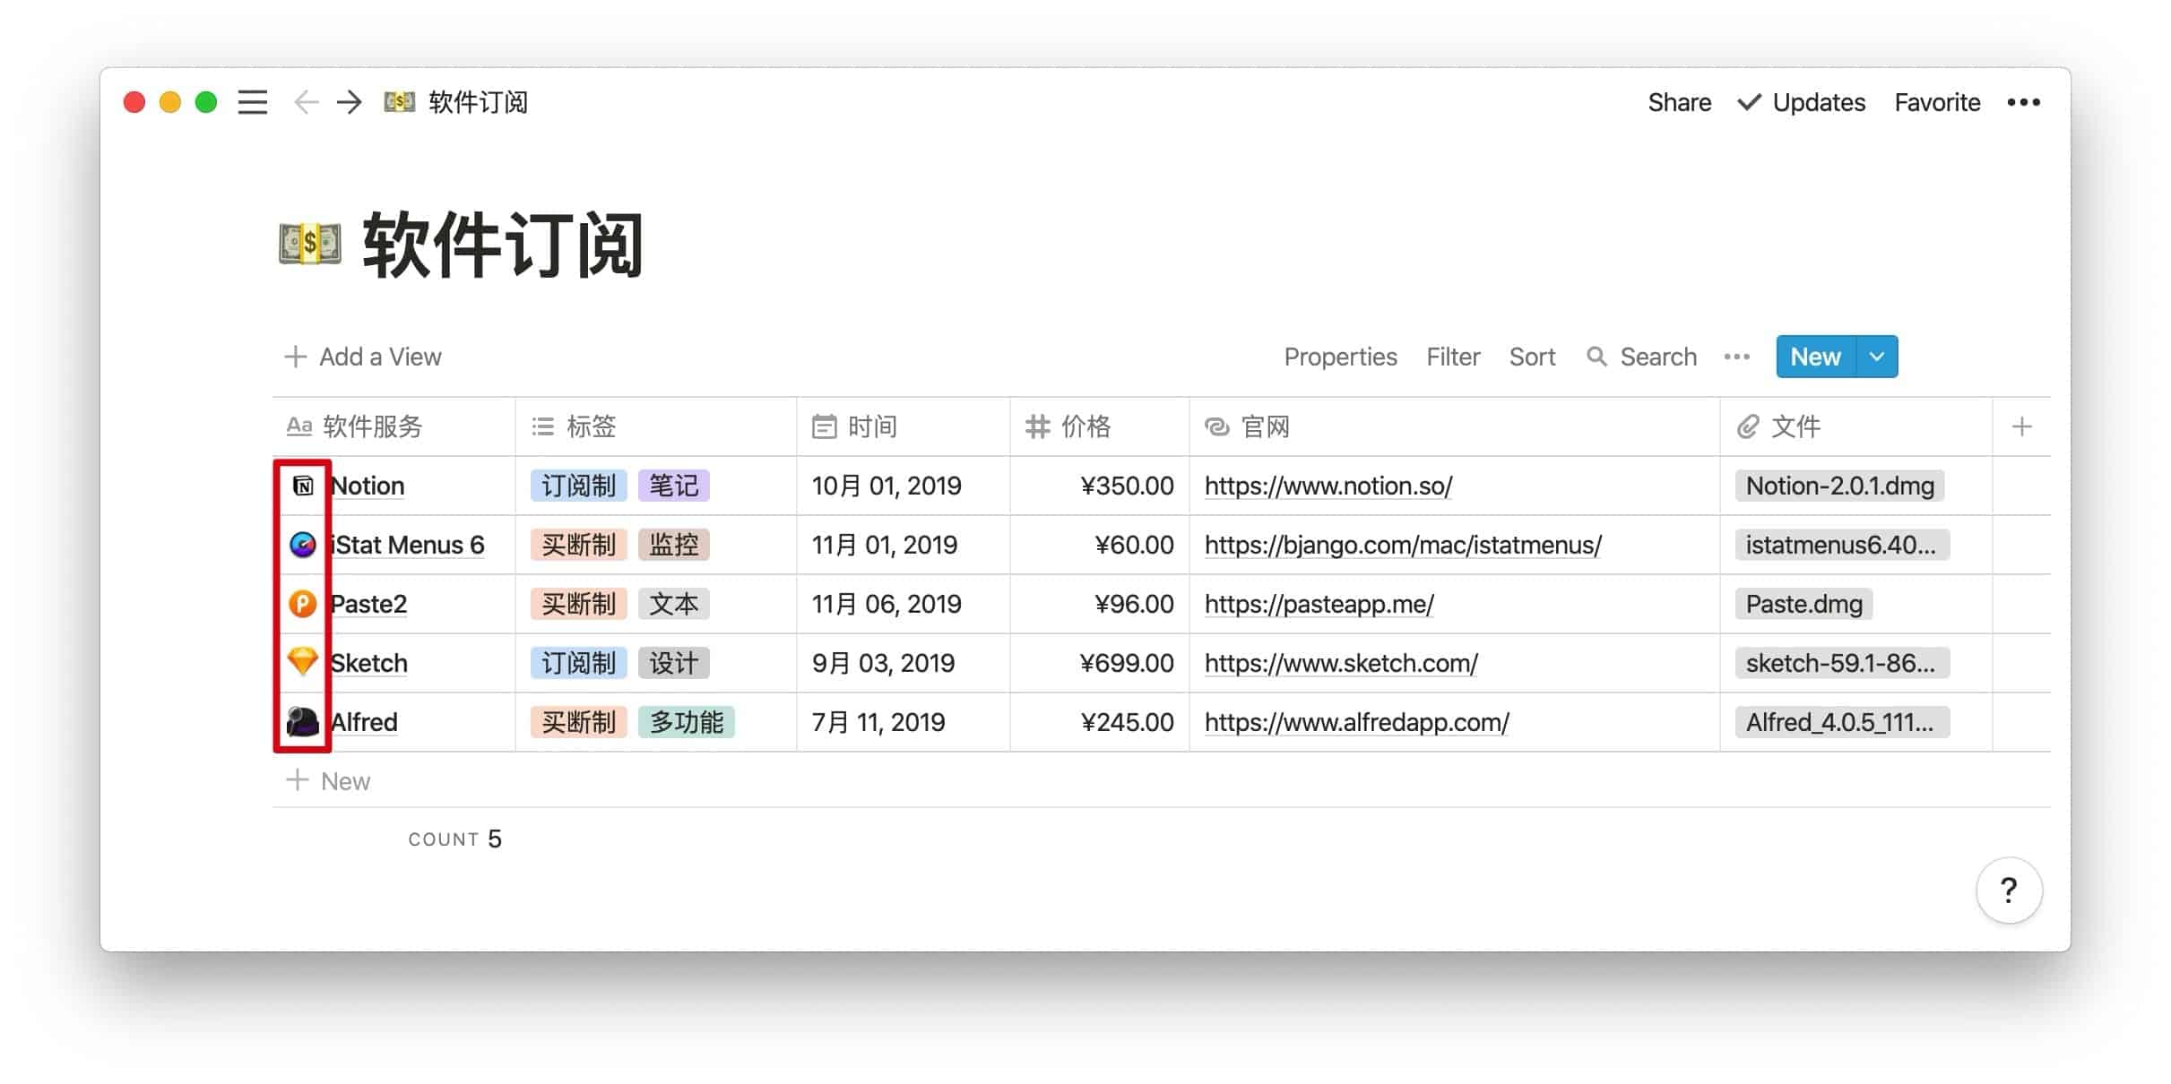Change the large money page icon

point(310,244)
